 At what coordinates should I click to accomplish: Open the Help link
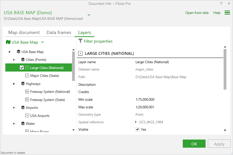(217, 13)
